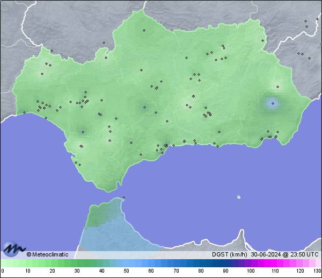This screenshot has height=278, width=322.
Task: Pick the light blue swatch above the 50 label
Action: click(x=125, y=263)
